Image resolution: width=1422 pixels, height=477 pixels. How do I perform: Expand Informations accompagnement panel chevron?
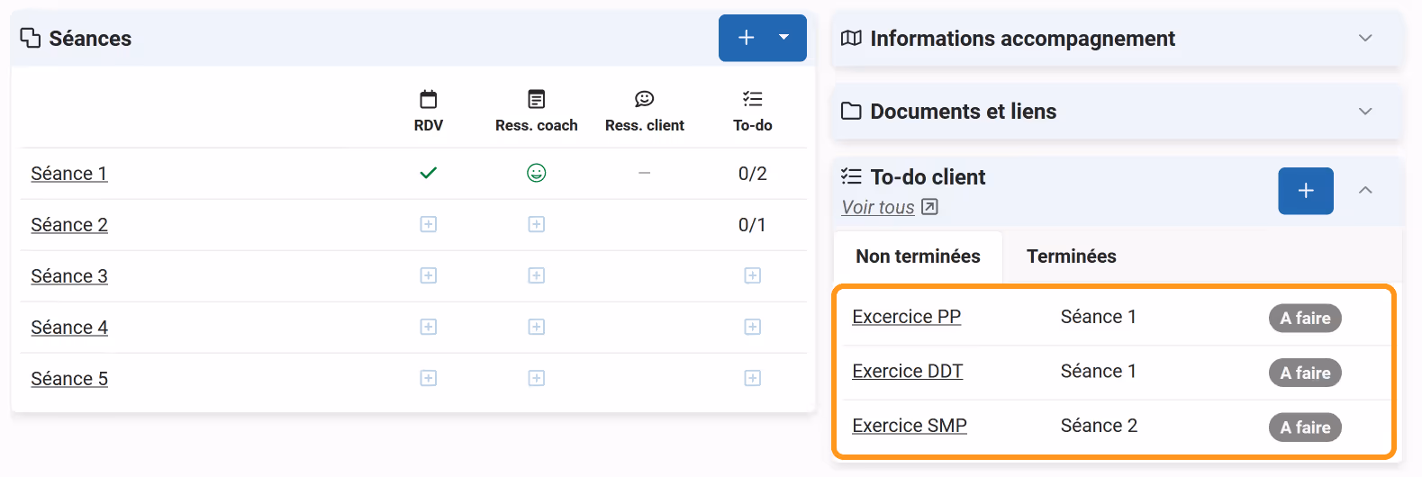[x=1365, y=38]
